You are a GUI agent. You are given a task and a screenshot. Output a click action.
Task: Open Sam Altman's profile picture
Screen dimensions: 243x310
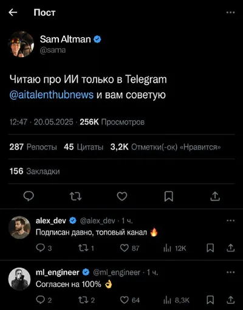(x=21, y=44)
